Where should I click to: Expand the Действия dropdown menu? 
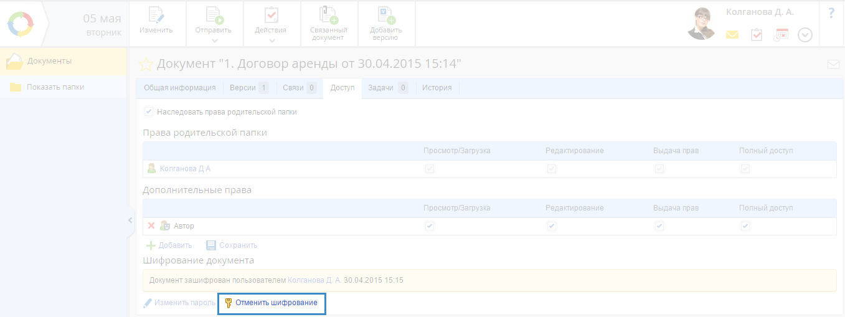(x=271, y=40)
